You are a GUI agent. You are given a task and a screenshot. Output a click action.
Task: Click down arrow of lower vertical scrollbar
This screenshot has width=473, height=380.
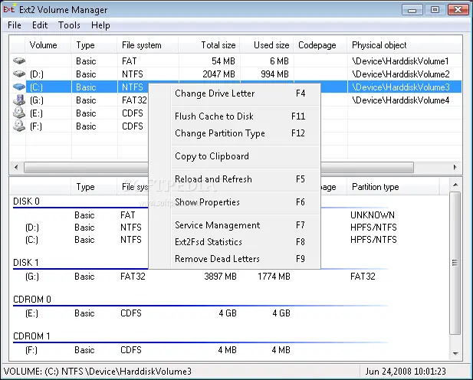click(455, 353)
